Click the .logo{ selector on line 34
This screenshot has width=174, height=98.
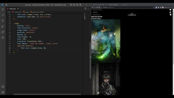16,23
